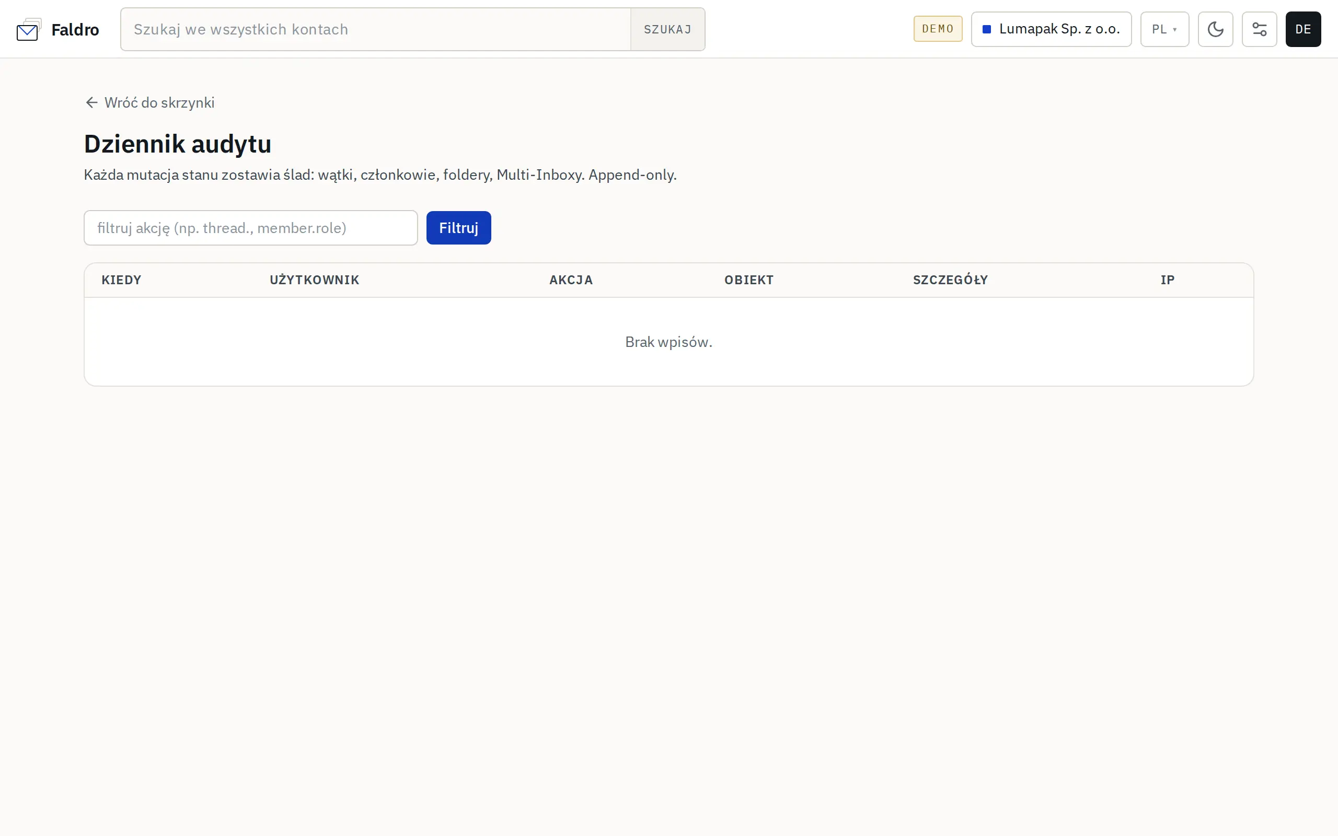Click the SZUKAJ search button
This screenshot has width=1338, height=836.
(x=667, y=29)
